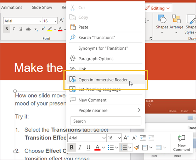
Task: Select New Comment menu item
Action: [x=106, y=100]
